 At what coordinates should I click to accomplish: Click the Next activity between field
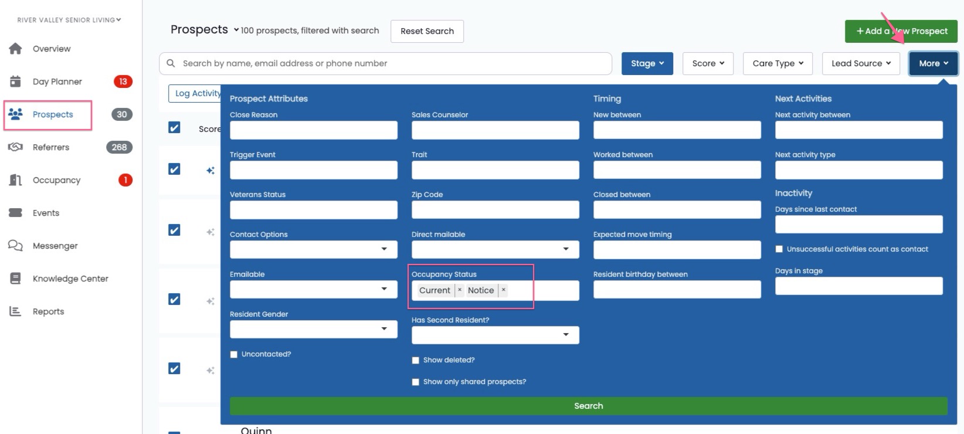859,130
